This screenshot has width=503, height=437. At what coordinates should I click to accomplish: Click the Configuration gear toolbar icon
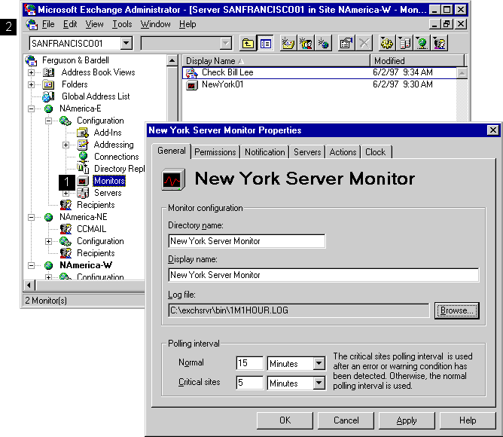pos(386,43)
